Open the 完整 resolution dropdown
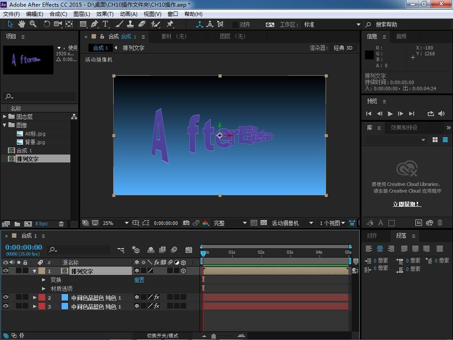Screen dimensions: 453x340 click(230, 223)
